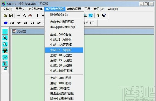Select 生成1:1000图框 from menu
The height and width of the screenshot is (101, 156).
click(x=64, y=83)
